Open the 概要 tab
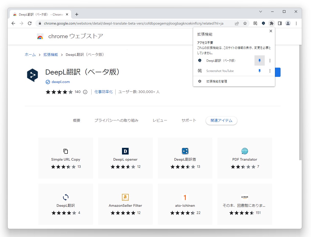This screenshot has width=311, height=237. (76, 120)
